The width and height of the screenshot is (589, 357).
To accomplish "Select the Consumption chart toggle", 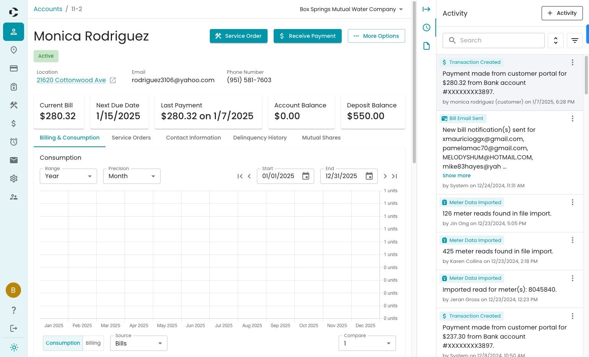I will 63,343.
